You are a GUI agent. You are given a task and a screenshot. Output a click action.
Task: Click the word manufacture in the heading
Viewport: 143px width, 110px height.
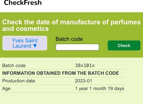coord(80,22)
